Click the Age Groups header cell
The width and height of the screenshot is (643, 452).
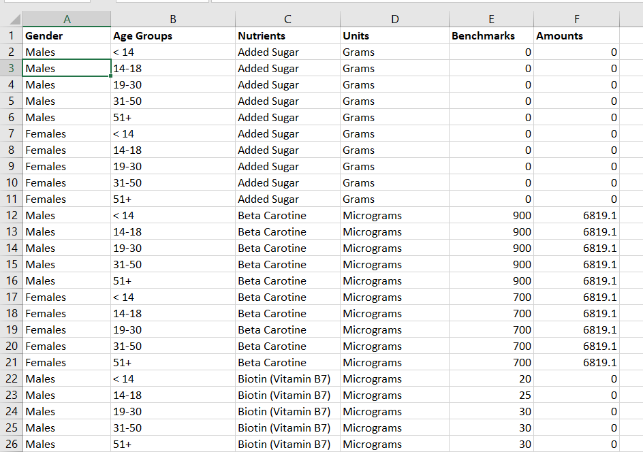172,35
